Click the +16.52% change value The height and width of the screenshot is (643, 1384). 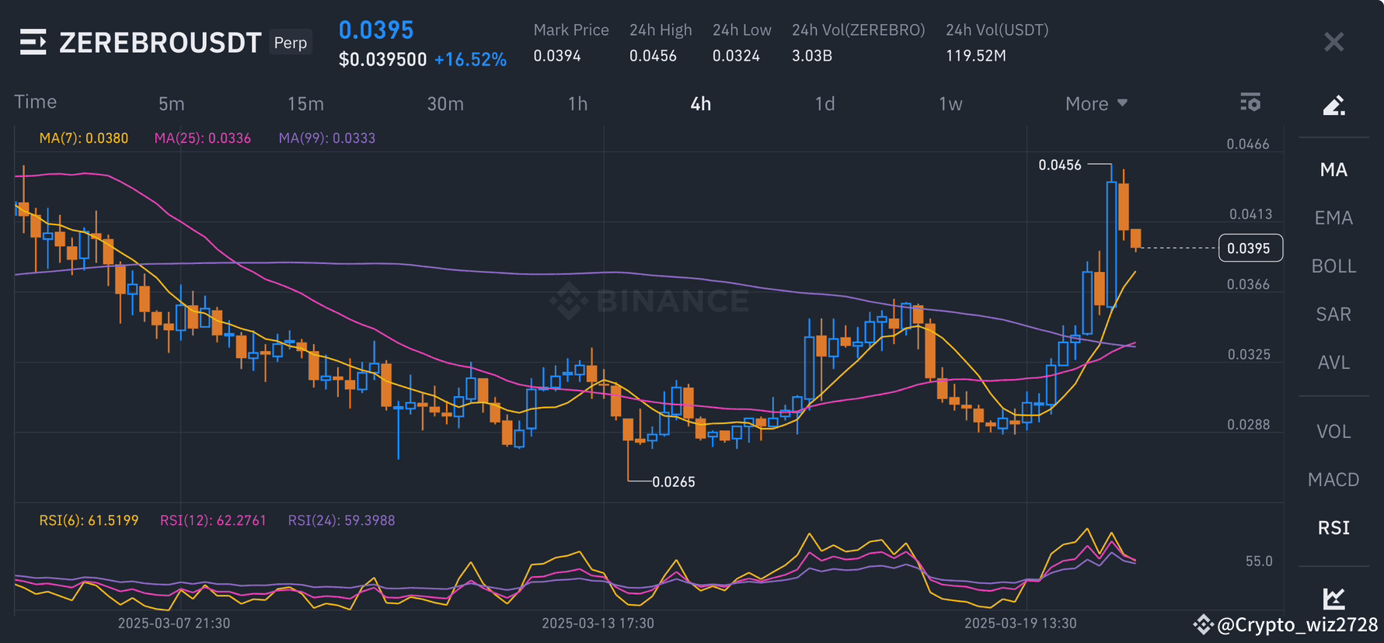pos(470,60)
